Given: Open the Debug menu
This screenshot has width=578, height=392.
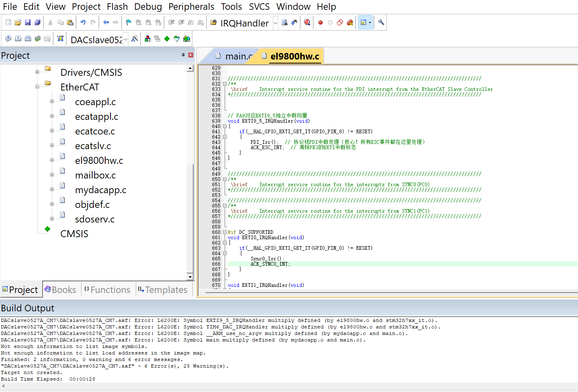Looking at the screenshot, I should pyautogui.click(x=148, y=7).
